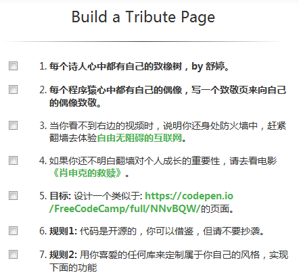Click the bold text 每个诗人心中都有自己的致橡树
This screenshot has height=279, width=299.
[116, 66]
